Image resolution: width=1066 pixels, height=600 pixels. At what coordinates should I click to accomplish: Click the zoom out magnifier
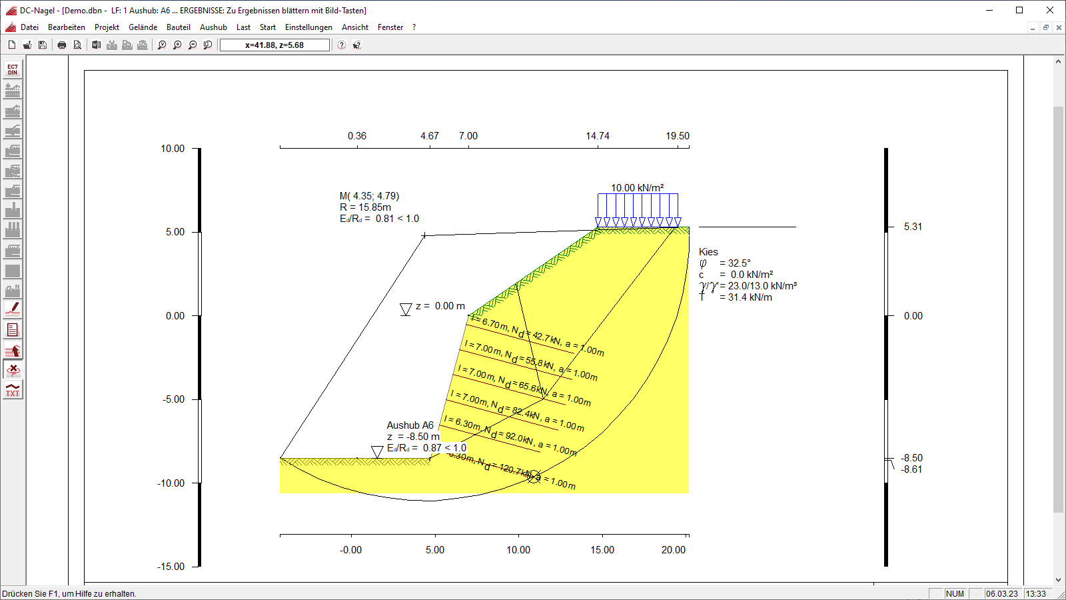[x=193, y=45]
